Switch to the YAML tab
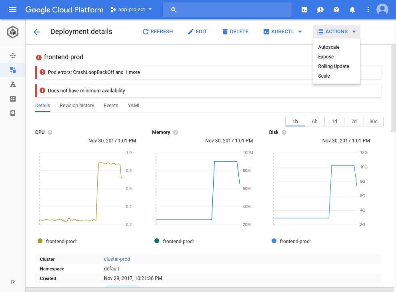 134,105
